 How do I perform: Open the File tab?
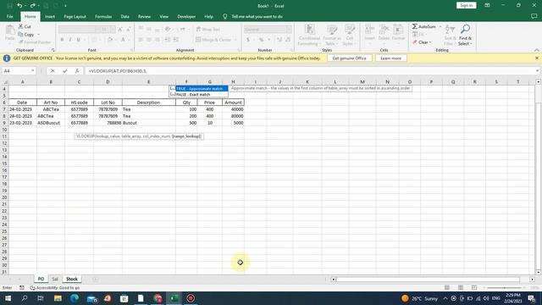(9, 16)
